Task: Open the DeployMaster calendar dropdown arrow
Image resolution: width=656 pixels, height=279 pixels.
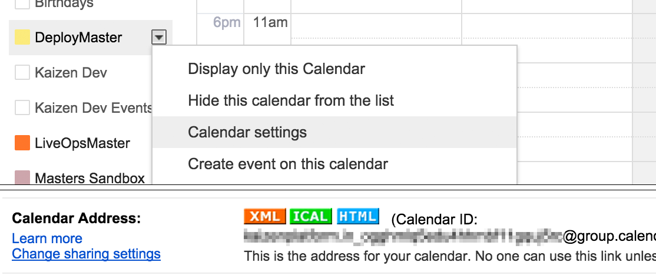Action: (x=159, y=38)
